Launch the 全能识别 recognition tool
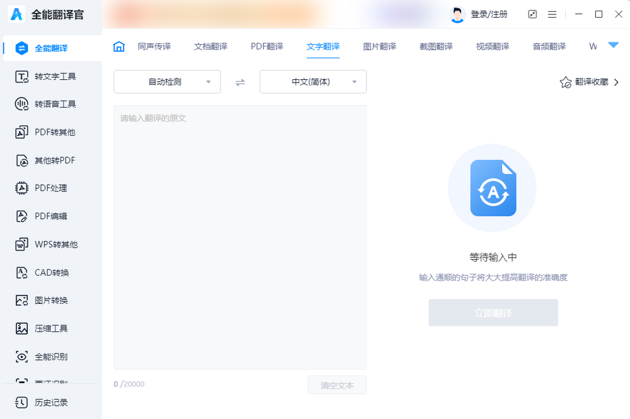 [x=50, y=356]
